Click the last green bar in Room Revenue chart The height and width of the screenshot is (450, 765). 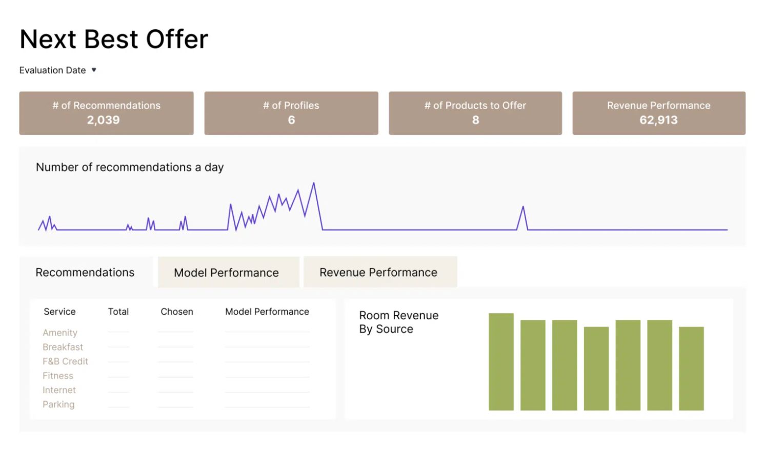[x=691, y=369]
